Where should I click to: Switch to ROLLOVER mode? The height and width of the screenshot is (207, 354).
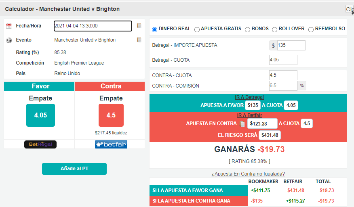(x=274, y=29)
